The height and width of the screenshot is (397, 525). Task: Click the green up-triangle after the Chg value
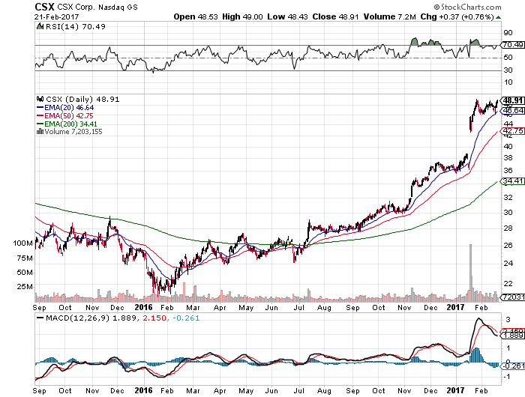(499, 17)
